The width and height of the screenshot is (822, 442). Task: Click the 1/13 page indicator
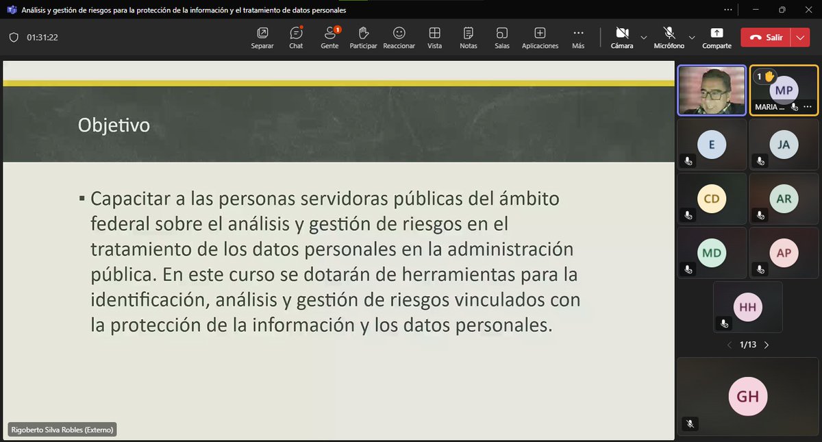748,345
